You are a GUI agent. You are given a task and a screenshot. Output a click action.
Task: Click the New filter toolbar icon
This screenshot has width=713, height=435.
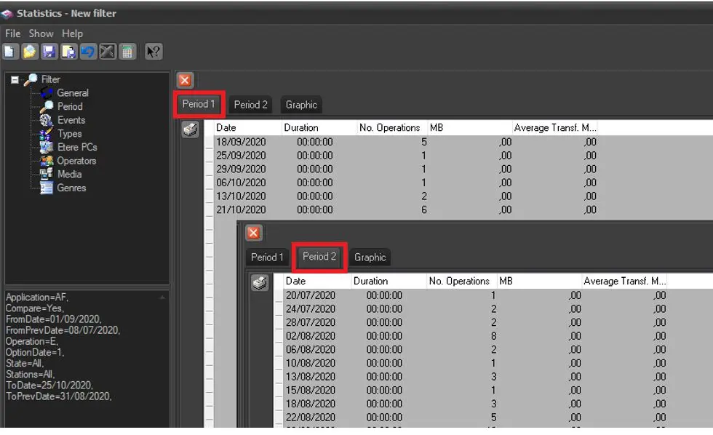[10, 52]
